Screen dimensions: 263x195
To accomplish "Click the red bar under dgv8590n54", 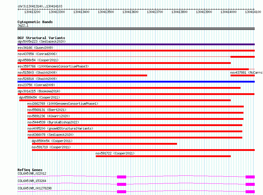I will tap(104, 144).
